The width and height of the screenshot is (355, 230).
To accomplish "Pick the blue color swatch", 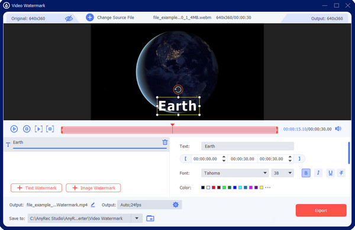I will click(x=235, y=188).
